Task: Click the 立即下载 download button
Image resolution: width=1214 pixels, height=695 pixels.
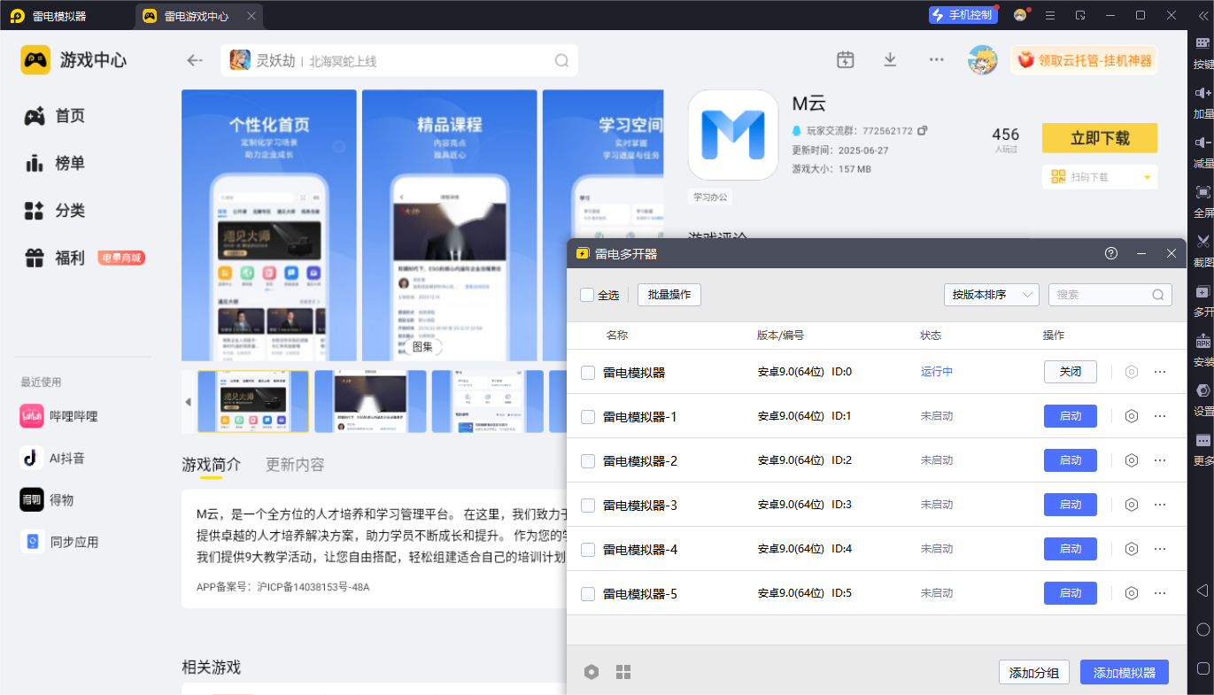Action: 1099,138
